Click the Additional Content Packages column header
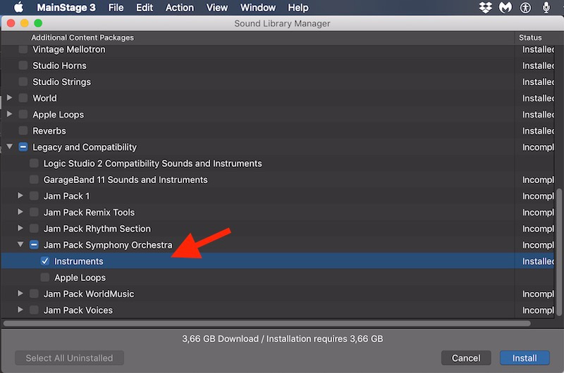The image size is (564, 373). coord(82,37)
